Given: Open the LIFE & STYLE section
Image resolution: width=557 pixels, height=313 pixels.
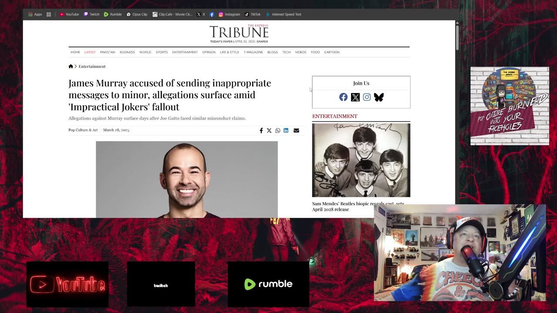Looking at the screenshot, I should [x=229, y=52].
